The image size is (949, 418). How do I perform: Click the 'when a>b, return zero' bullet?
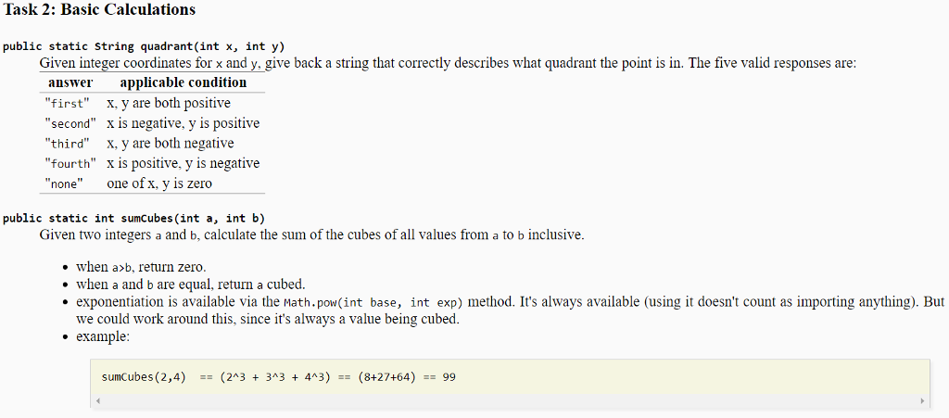click(x=141, y=267)
